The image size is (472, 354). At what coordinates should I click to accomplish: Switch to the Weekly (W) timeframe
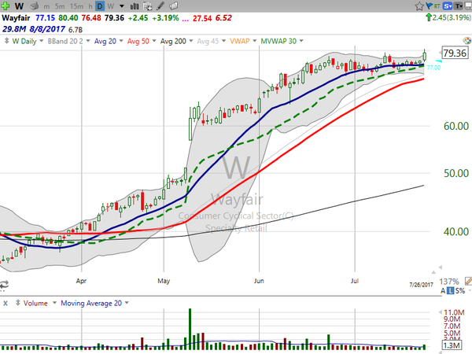point(110,6)
